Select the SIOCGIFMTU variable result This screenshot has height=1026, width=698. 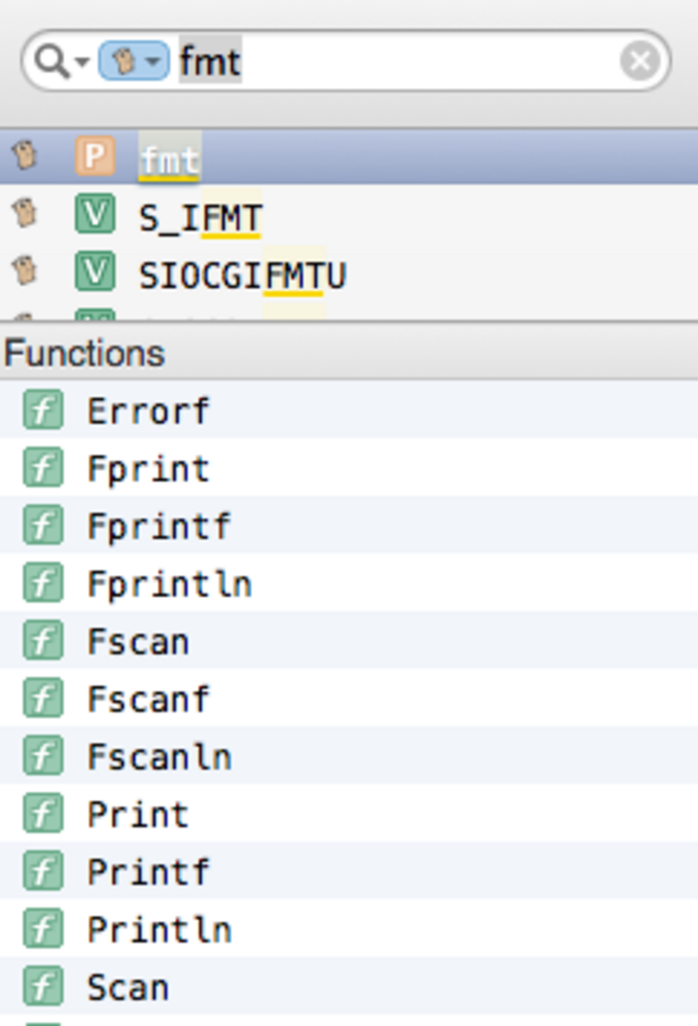242,275
